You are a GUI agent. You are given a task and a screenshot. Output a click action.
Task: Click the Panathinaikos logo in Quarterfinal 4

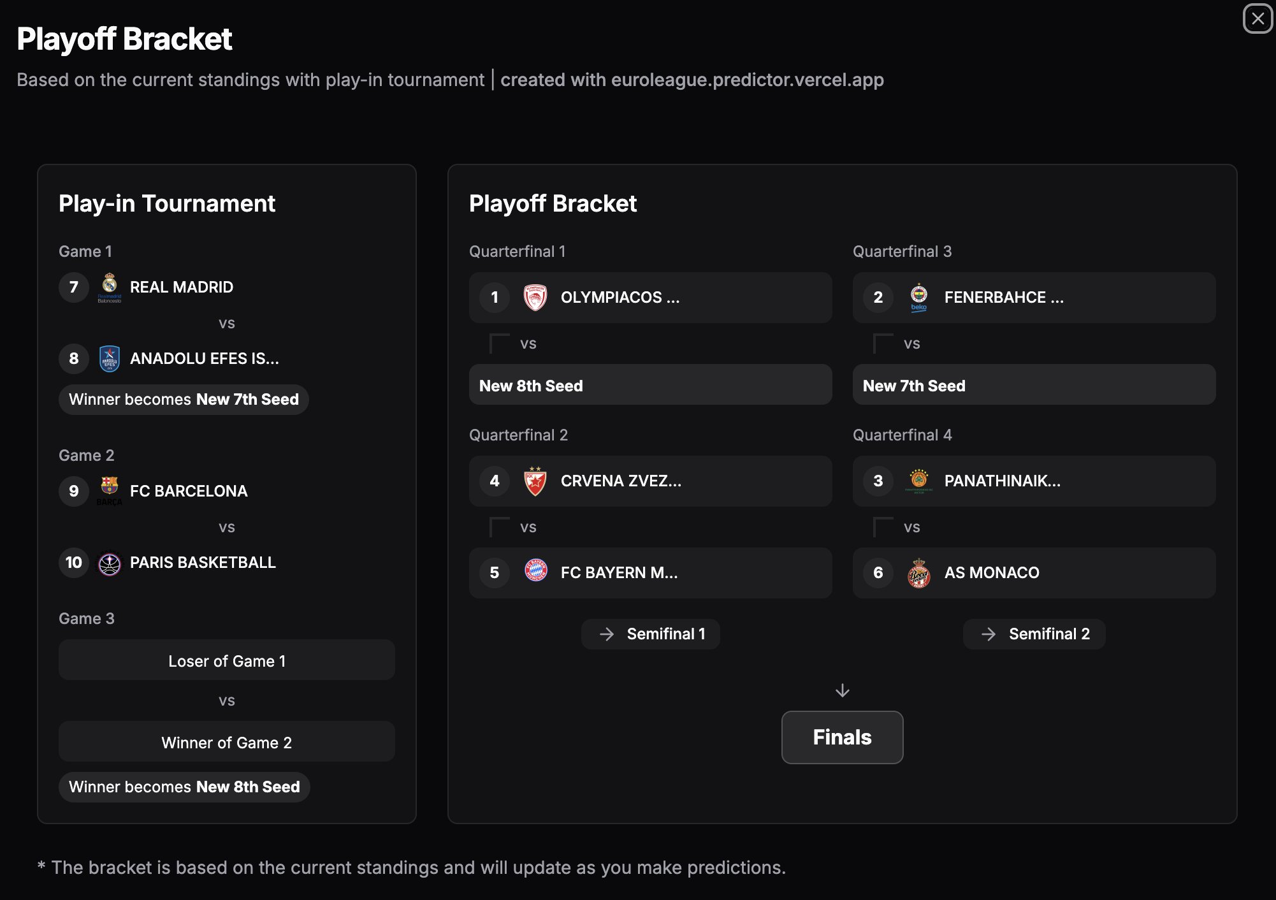(920, 481)
